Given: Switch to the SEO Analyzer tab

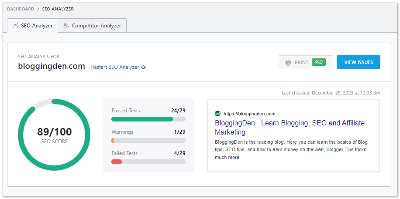Looking at the screenshot, I should (33, 25).
